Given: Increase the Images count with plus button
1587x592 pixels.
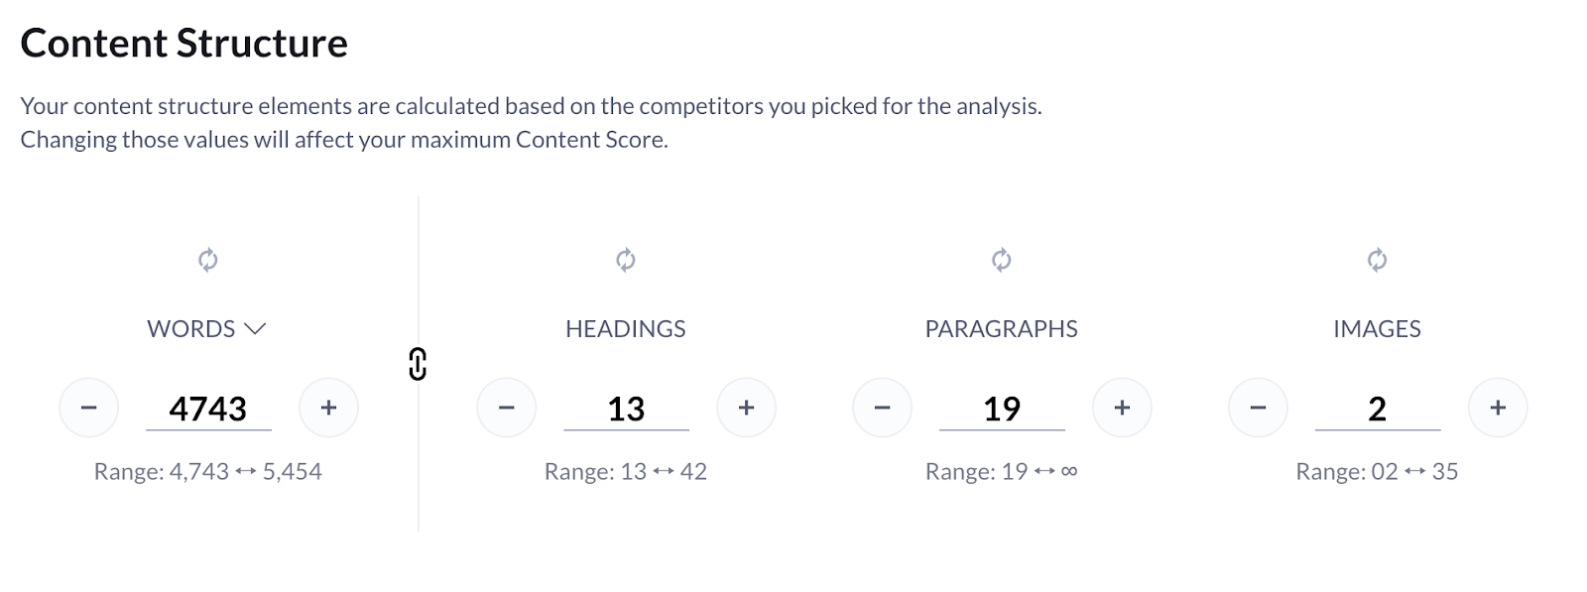Looking at the screenshot, I should pos(1498,407).
